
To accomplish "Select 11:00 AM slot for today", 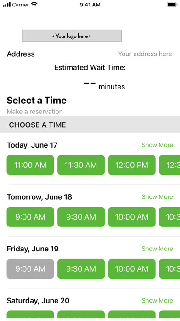I will click(30, 165).
